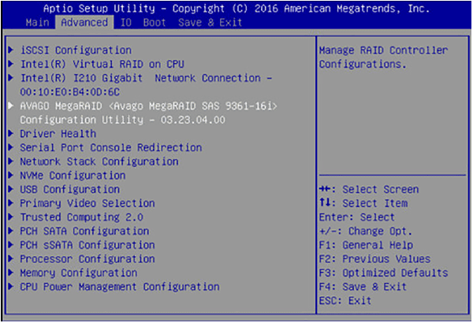Open PCH sSATA Configuration

coord(87,245)
